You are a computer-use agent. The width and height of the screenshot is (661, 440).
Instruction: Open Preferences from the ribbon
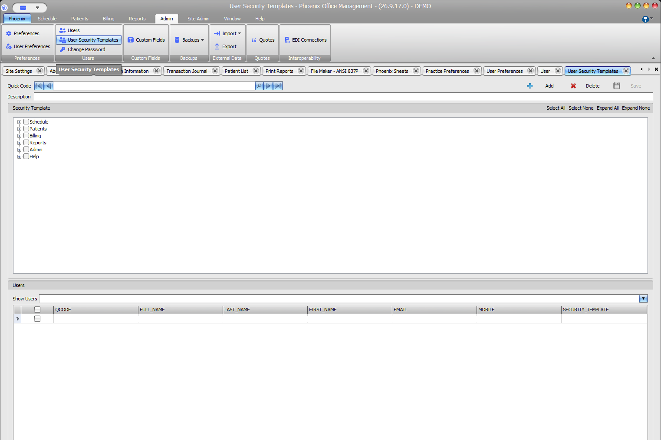point(23,33)
